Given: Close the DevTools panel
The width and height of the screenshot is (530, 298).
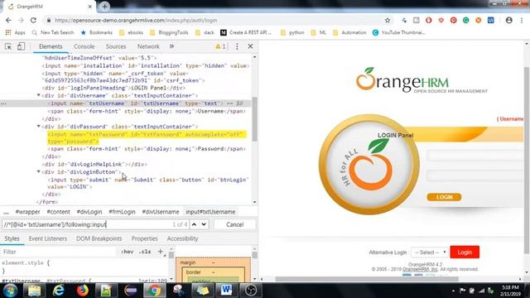Looking at the screenshot, I should click(x=250, y=46).
